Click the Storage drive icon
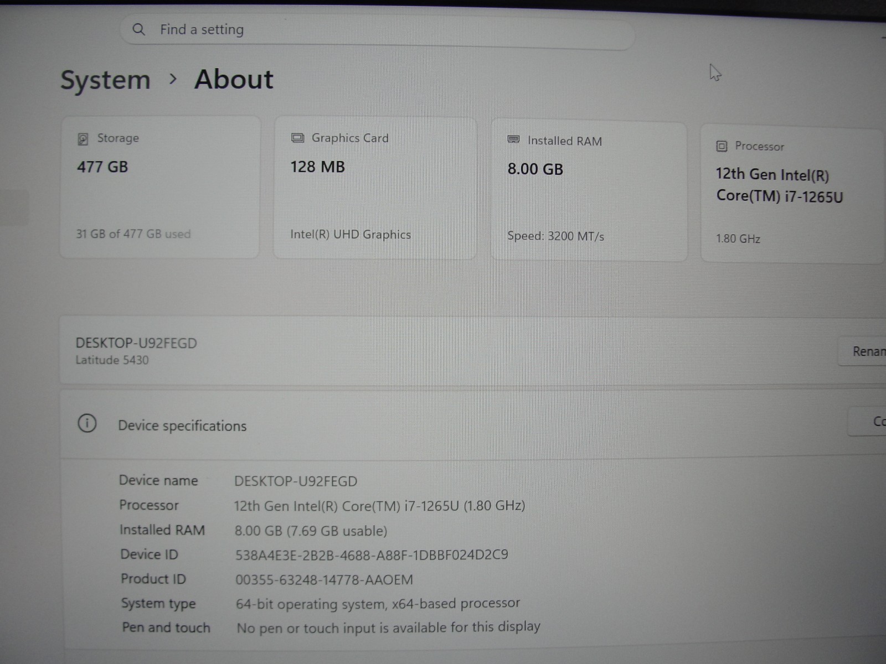The height and width of the screenshot is (664, 886). pos(83,139)
